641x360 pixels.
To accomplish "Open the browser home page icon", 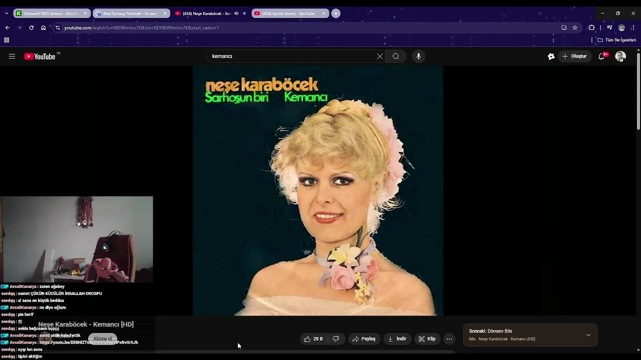I will point(44,27).
